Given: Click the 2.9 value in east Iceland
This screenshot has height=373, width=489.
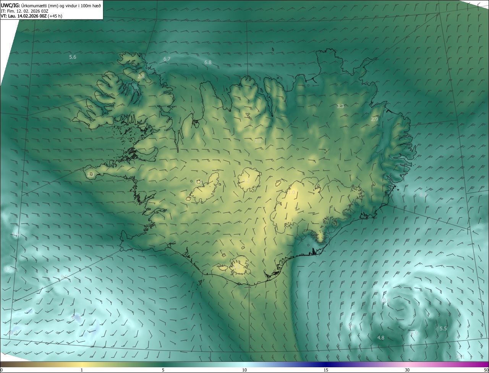Looking at the screenshot, I should 374,119.
